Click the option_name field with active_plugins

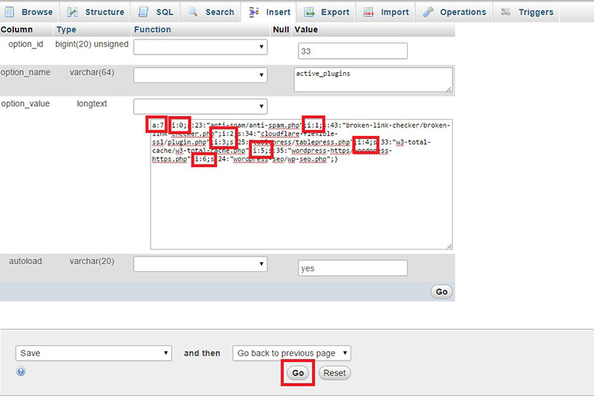point(373,80)
